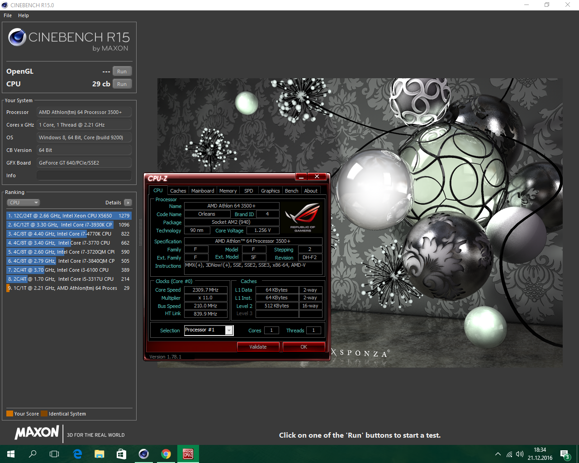579x463 pixels.
Task: Expand ranking Details arrow button
Action: pyautogui.click(x=128, y=203)
